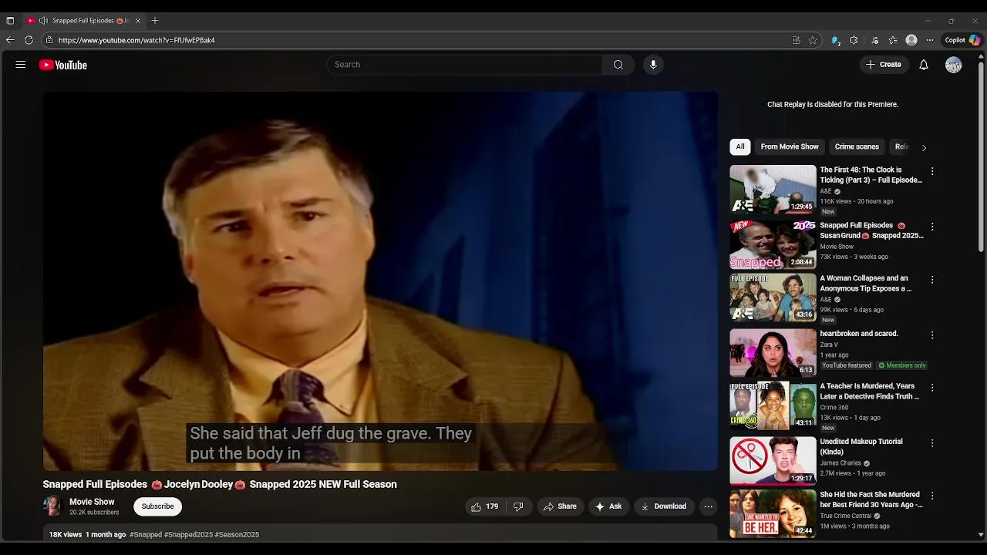Open the YouTube hamburger guide menu
Screen dimensions: 987x555
21,65
